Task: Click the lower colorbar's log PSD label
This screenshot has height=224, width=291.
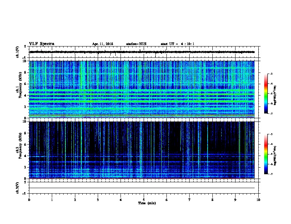Action: (275, 156)
